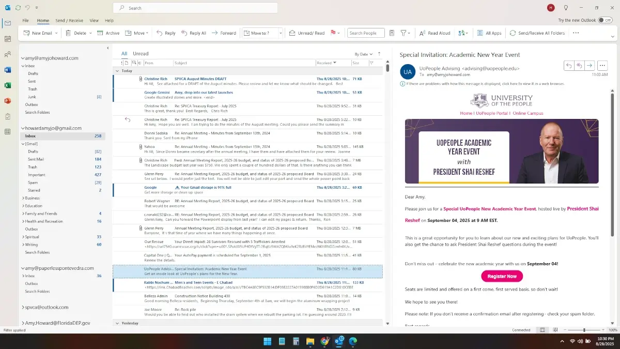Launch Excel from the left app bar
This screenshot has height=349, width=620.
[x=8, y=85]
